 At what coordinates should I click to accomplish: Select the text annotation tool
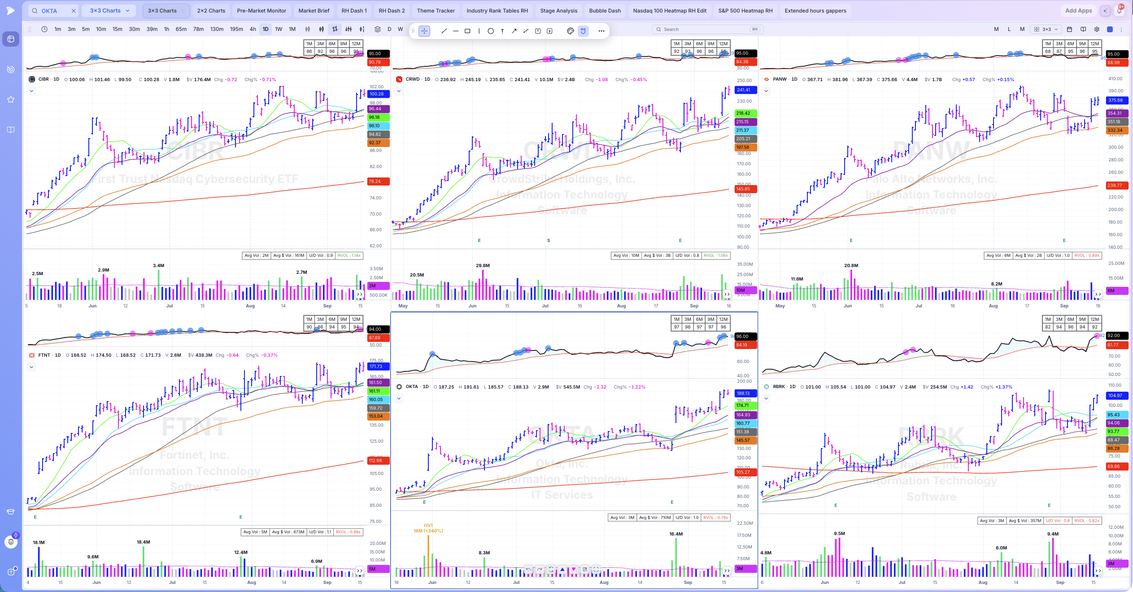point(502,31)
